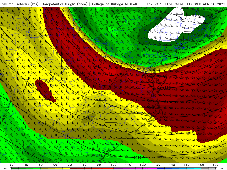Click the '15Z RAP' model run label

(154, 4)
